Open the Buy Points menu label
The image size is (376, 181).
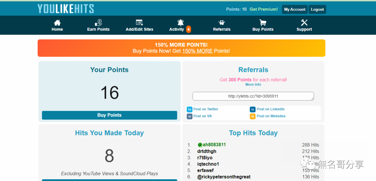pyautogui.click(x=263, y=29)
